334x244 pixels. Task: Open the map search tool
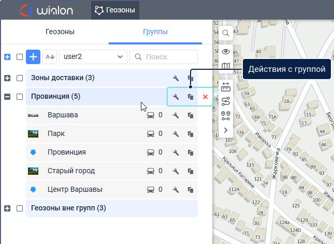click(226, 33)
